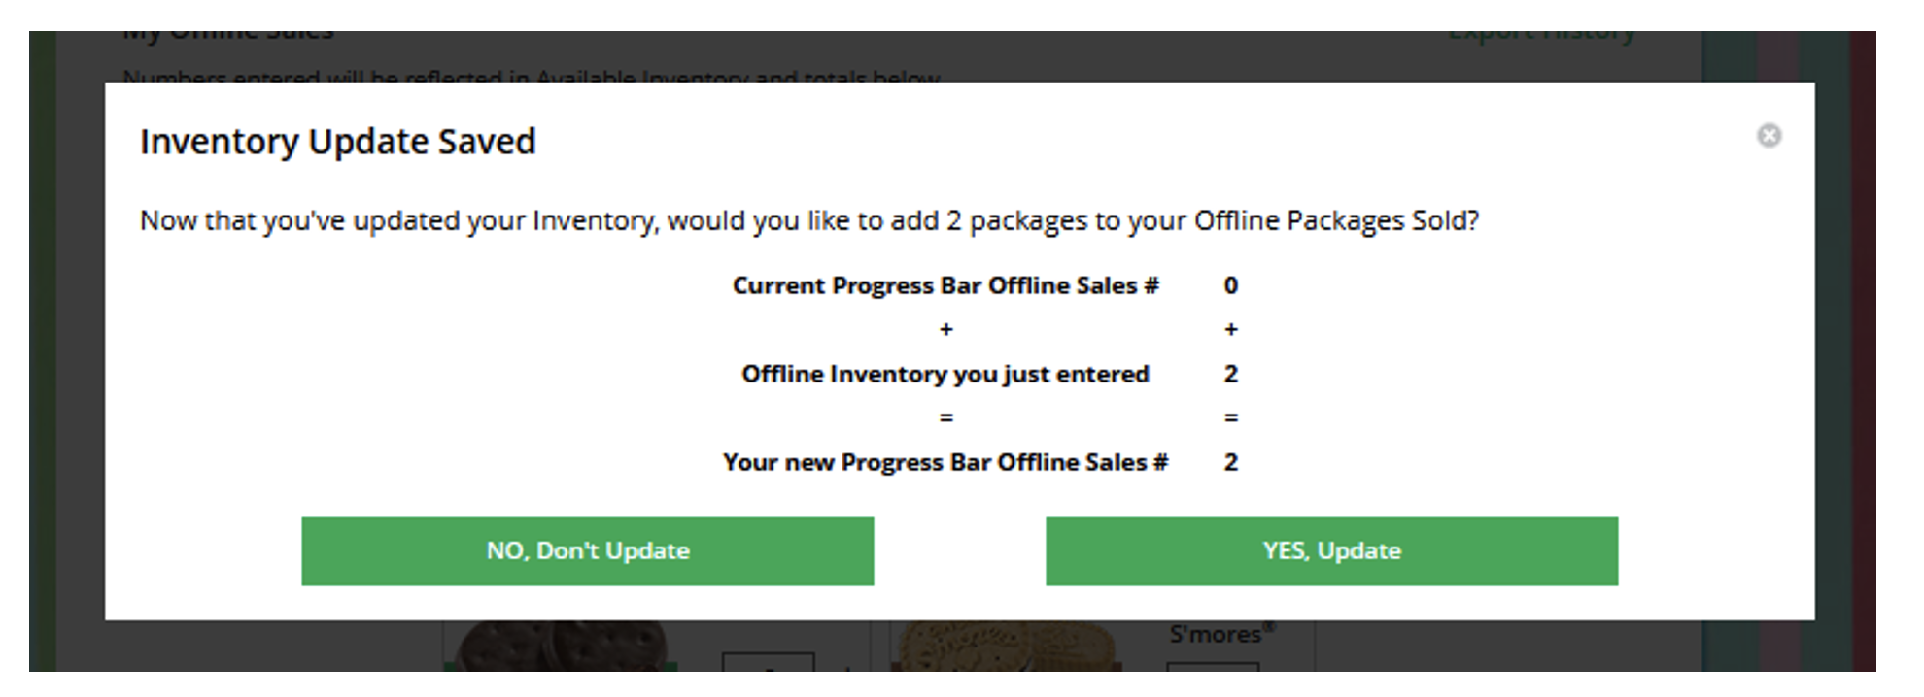Click the equals sign under values column
1924x697 pixels.
(1231, 417)
